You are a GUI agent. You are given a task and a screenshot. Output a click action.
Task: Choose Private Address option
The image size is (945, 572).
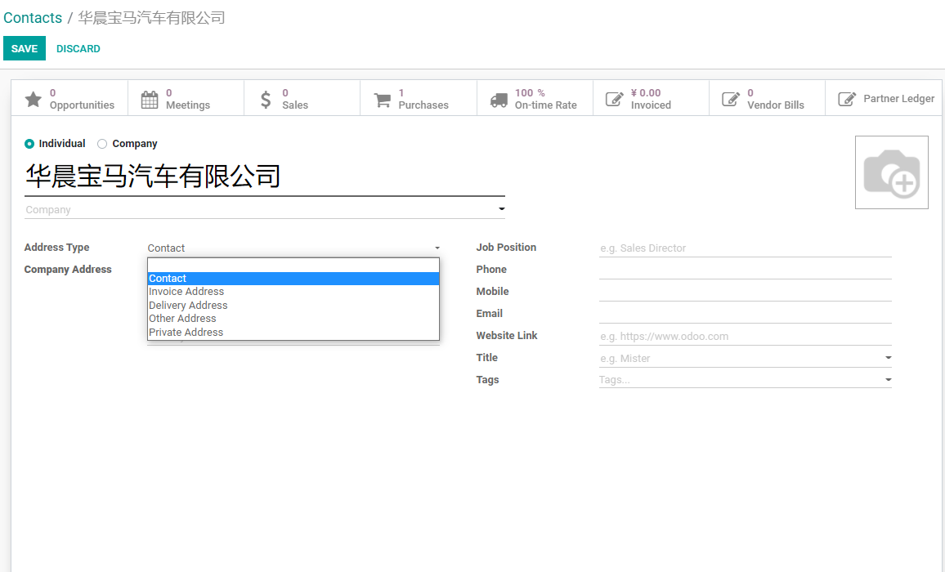click(x=293, y=332)
